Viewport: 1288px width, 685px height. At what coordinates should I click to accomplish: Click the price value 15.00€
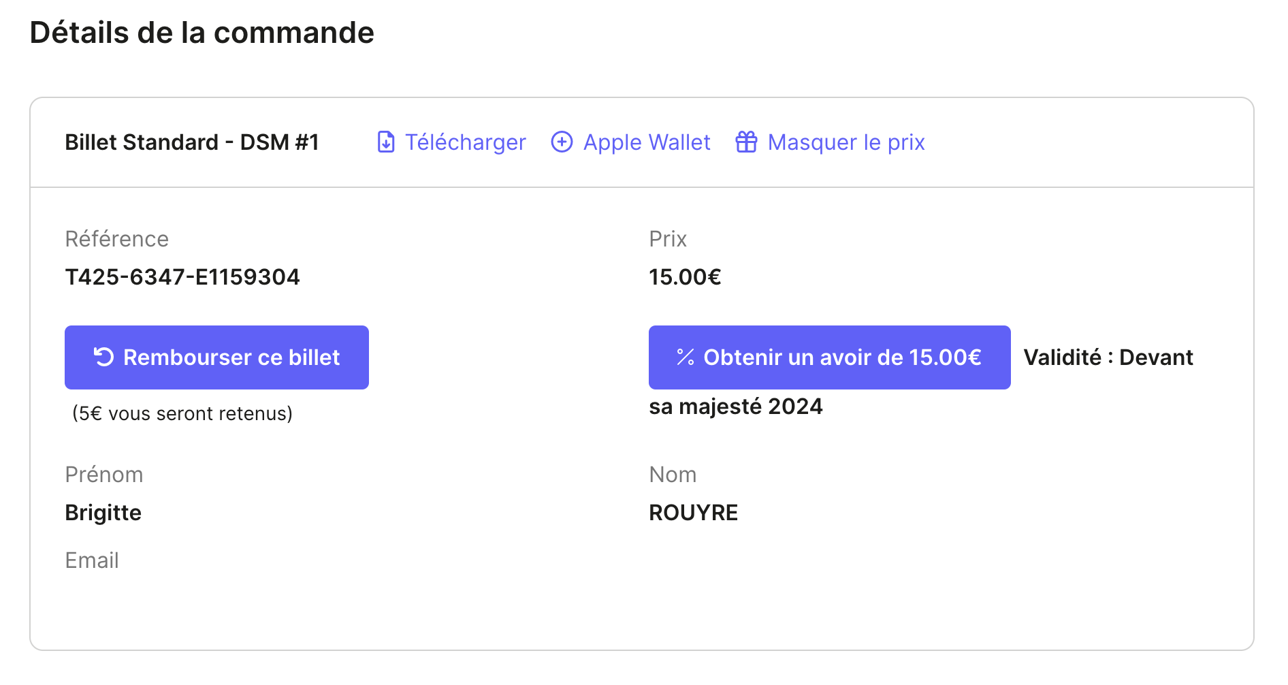pos(685,277)
